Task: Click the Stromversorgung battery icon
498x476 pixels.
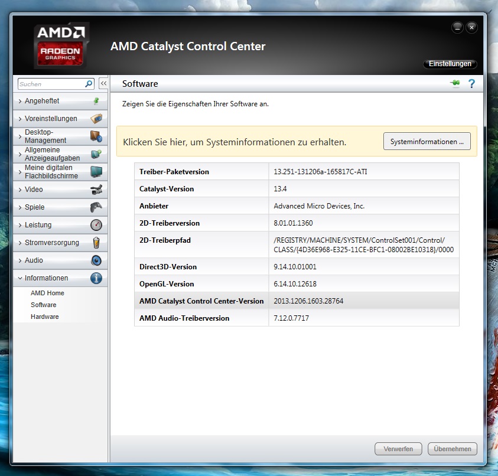Action: coord(96,243)
